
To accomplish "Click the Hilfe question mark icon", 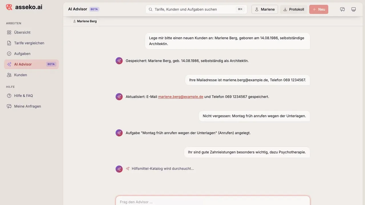I will (9, 96).
